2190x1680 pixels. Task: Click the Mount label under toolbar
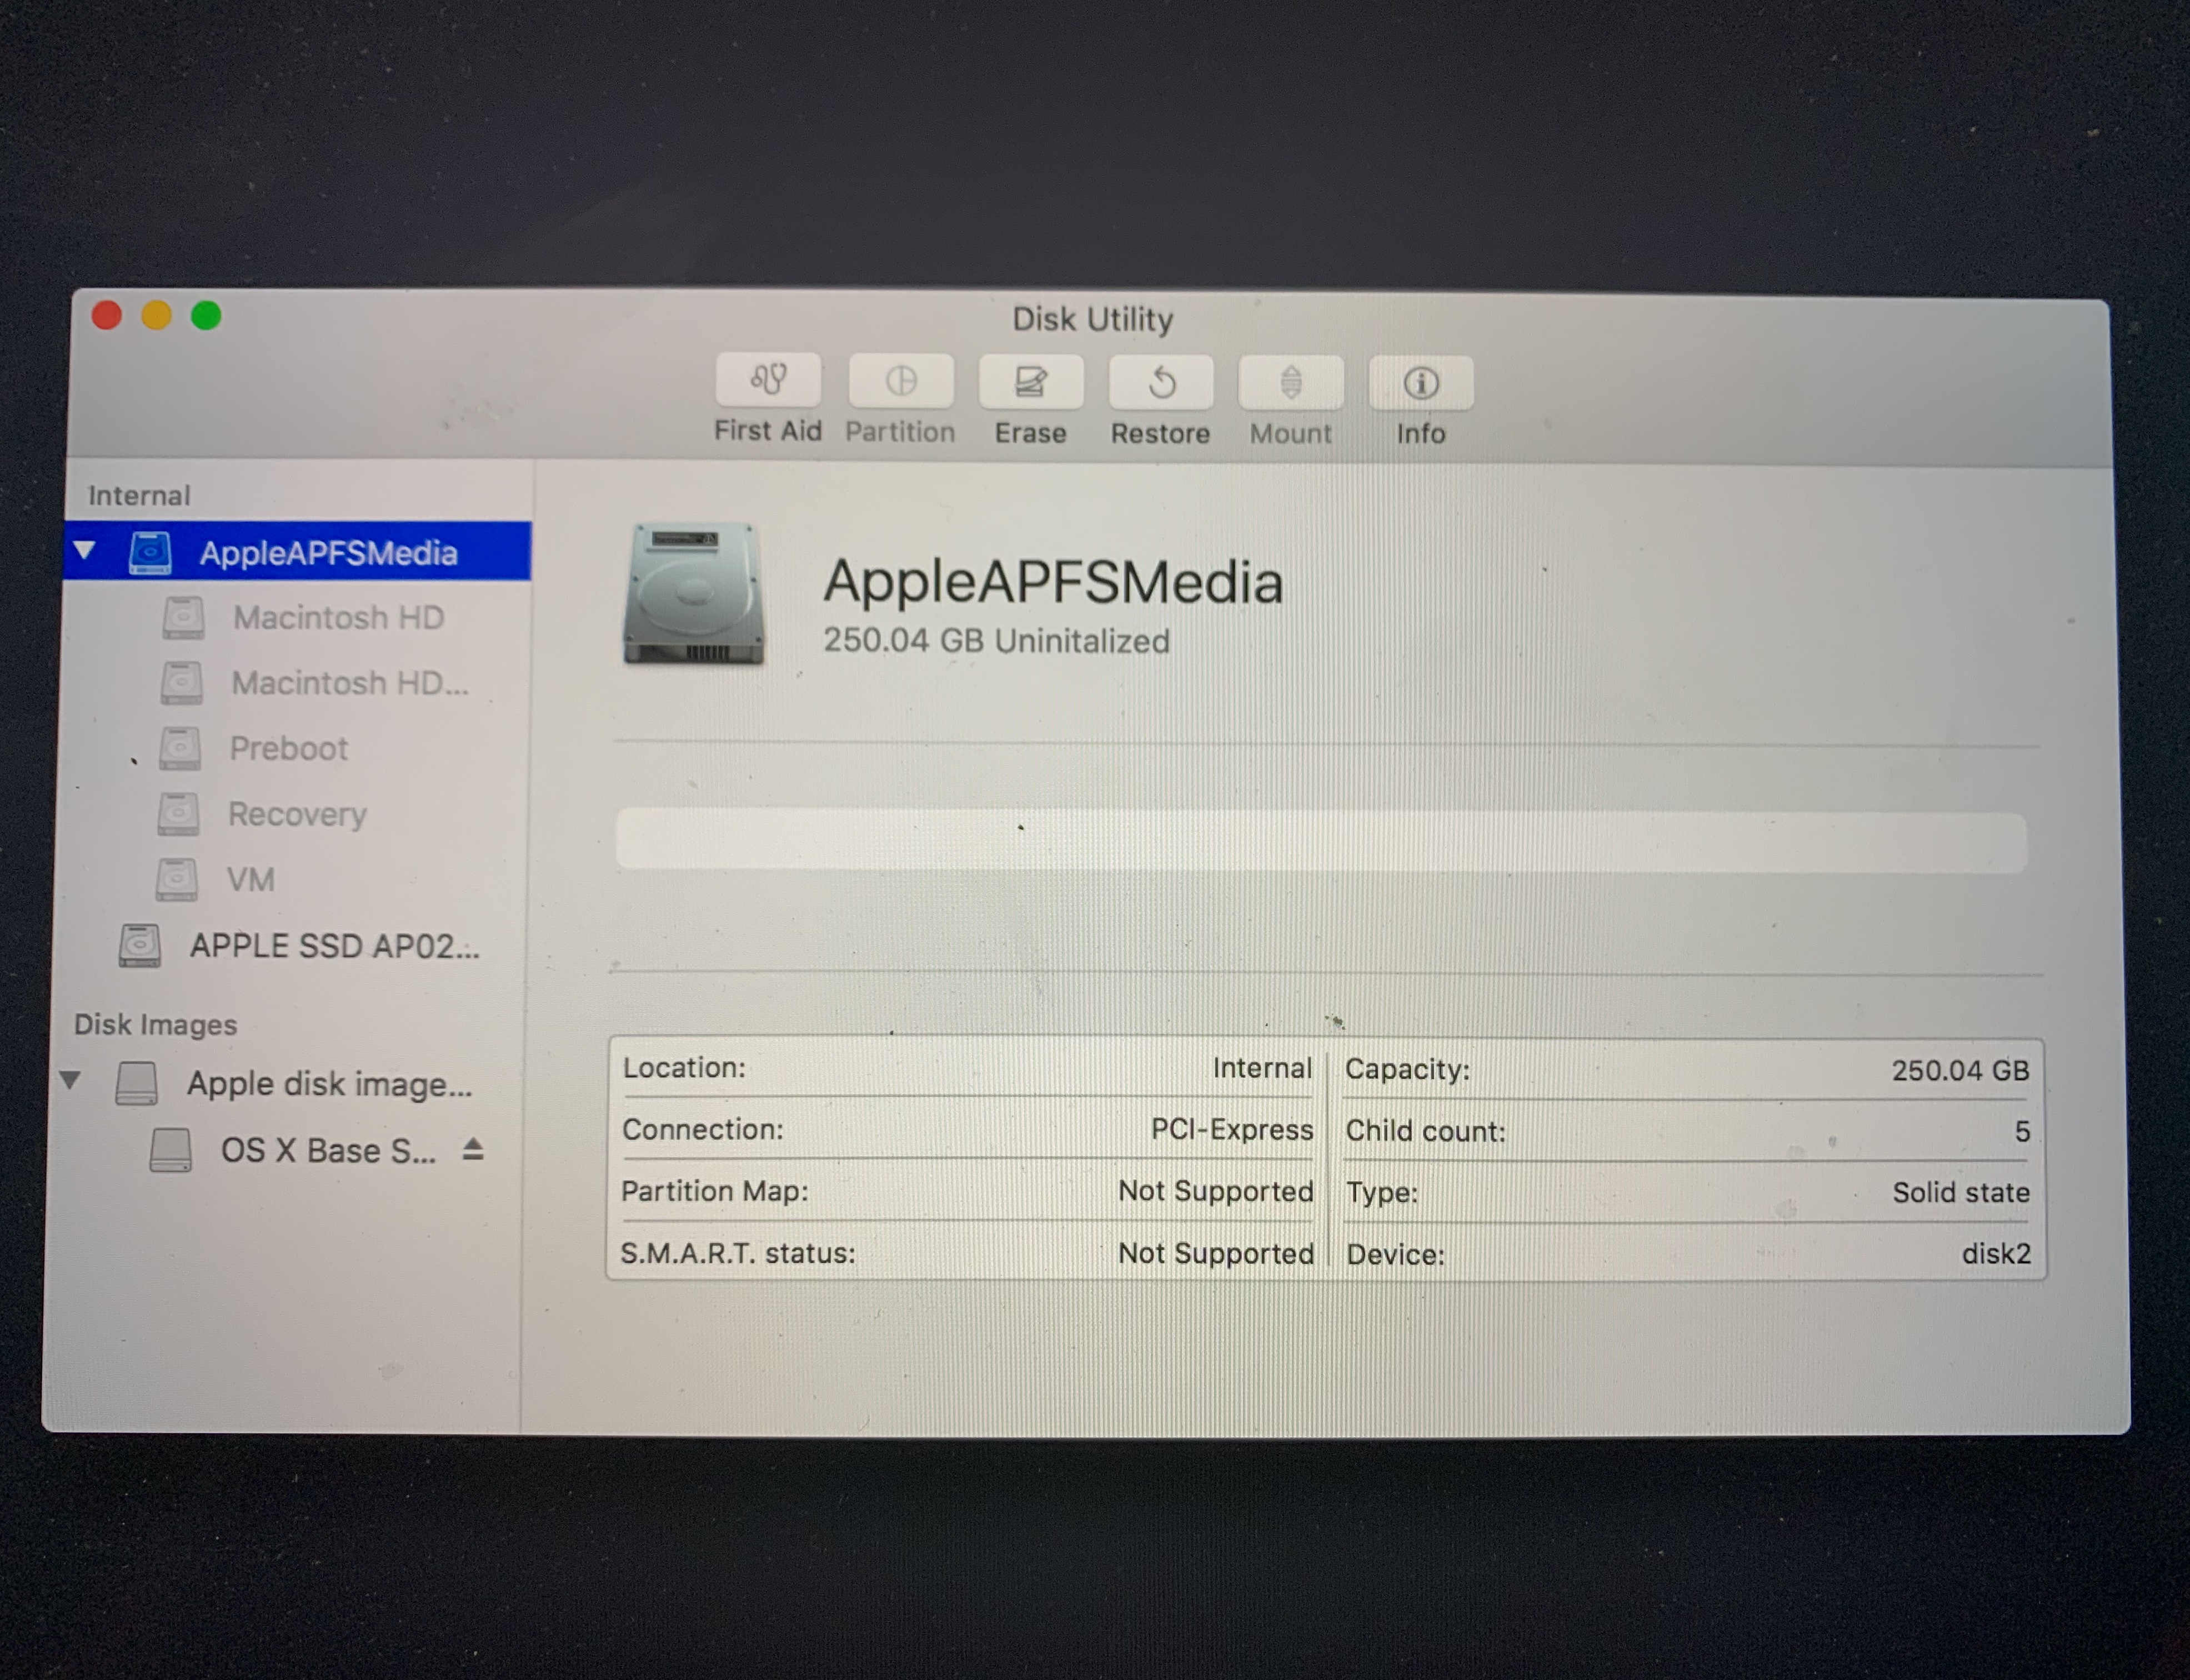[1290, 434]
